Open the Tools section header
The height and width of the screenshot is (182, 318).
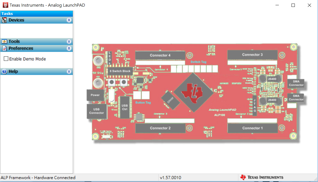point(36,41)
